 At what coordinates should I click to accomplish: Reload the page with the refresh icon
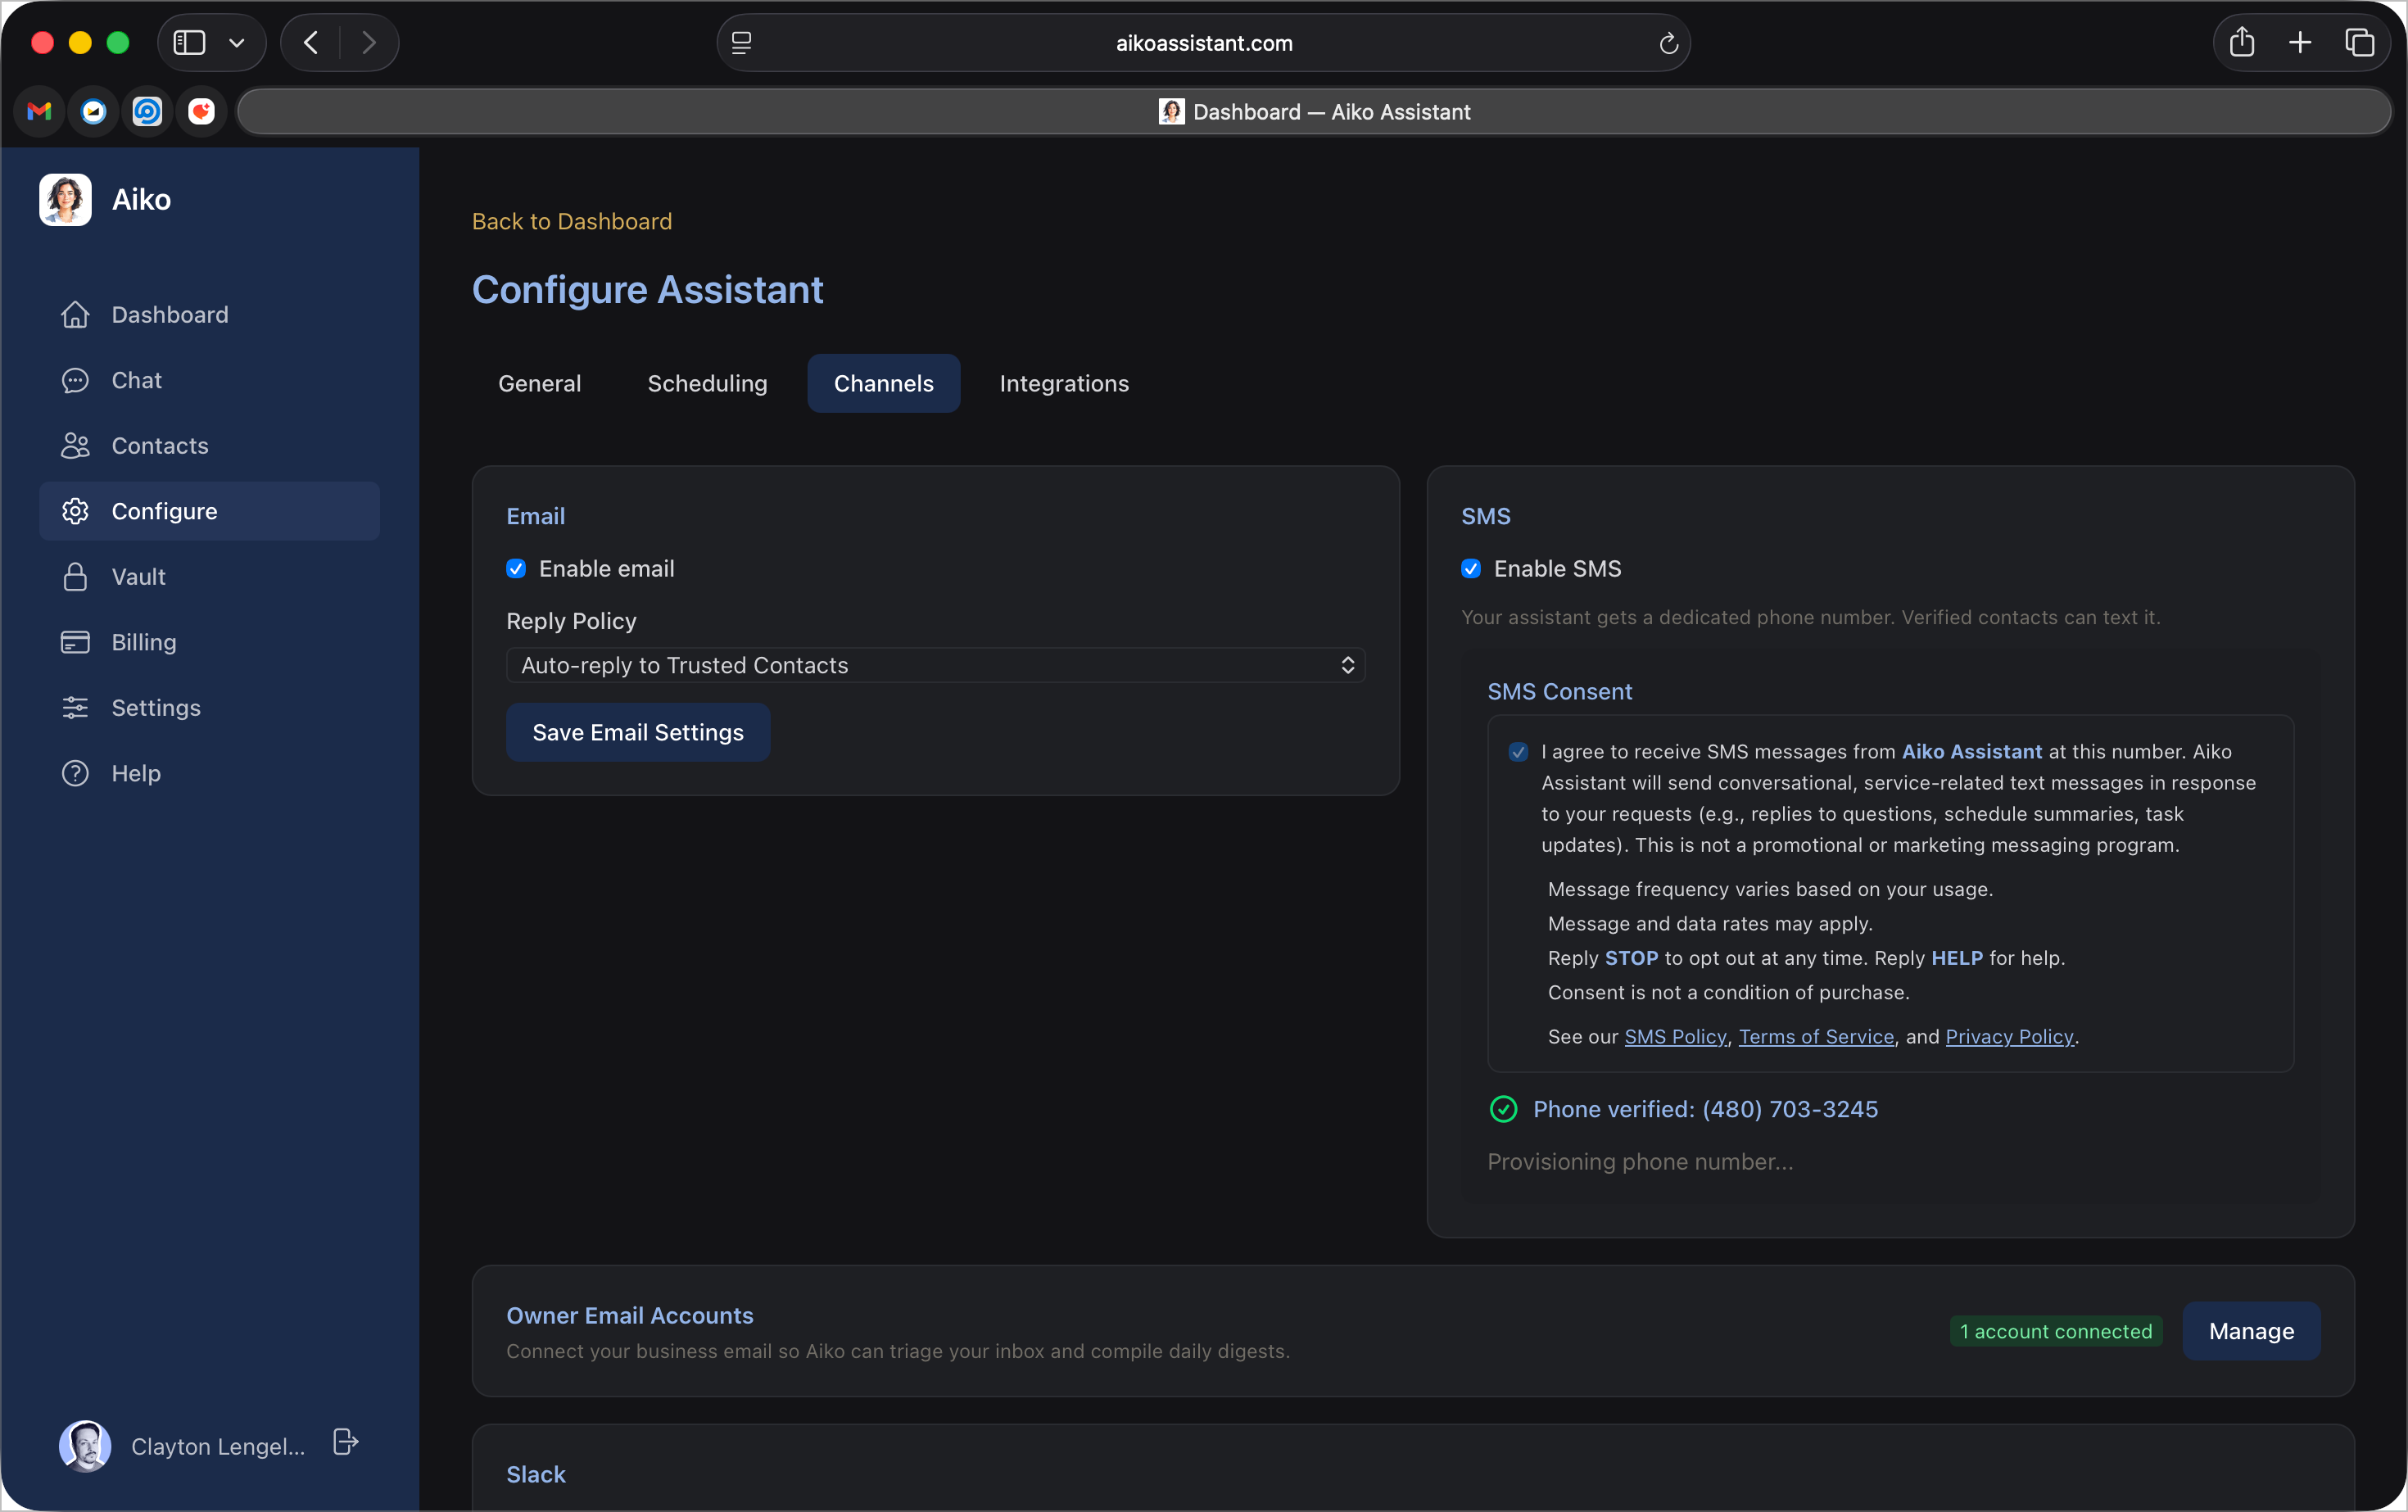coord(1668,43)
